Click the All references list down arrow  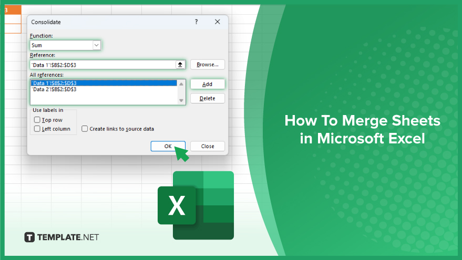pos(181,100)
